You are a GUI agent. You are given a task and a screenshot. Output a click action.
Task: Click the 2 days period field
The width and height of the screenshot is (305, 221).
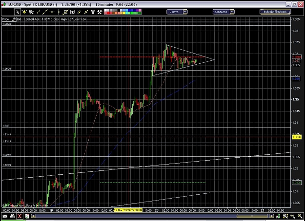click(x=175, y=12)
